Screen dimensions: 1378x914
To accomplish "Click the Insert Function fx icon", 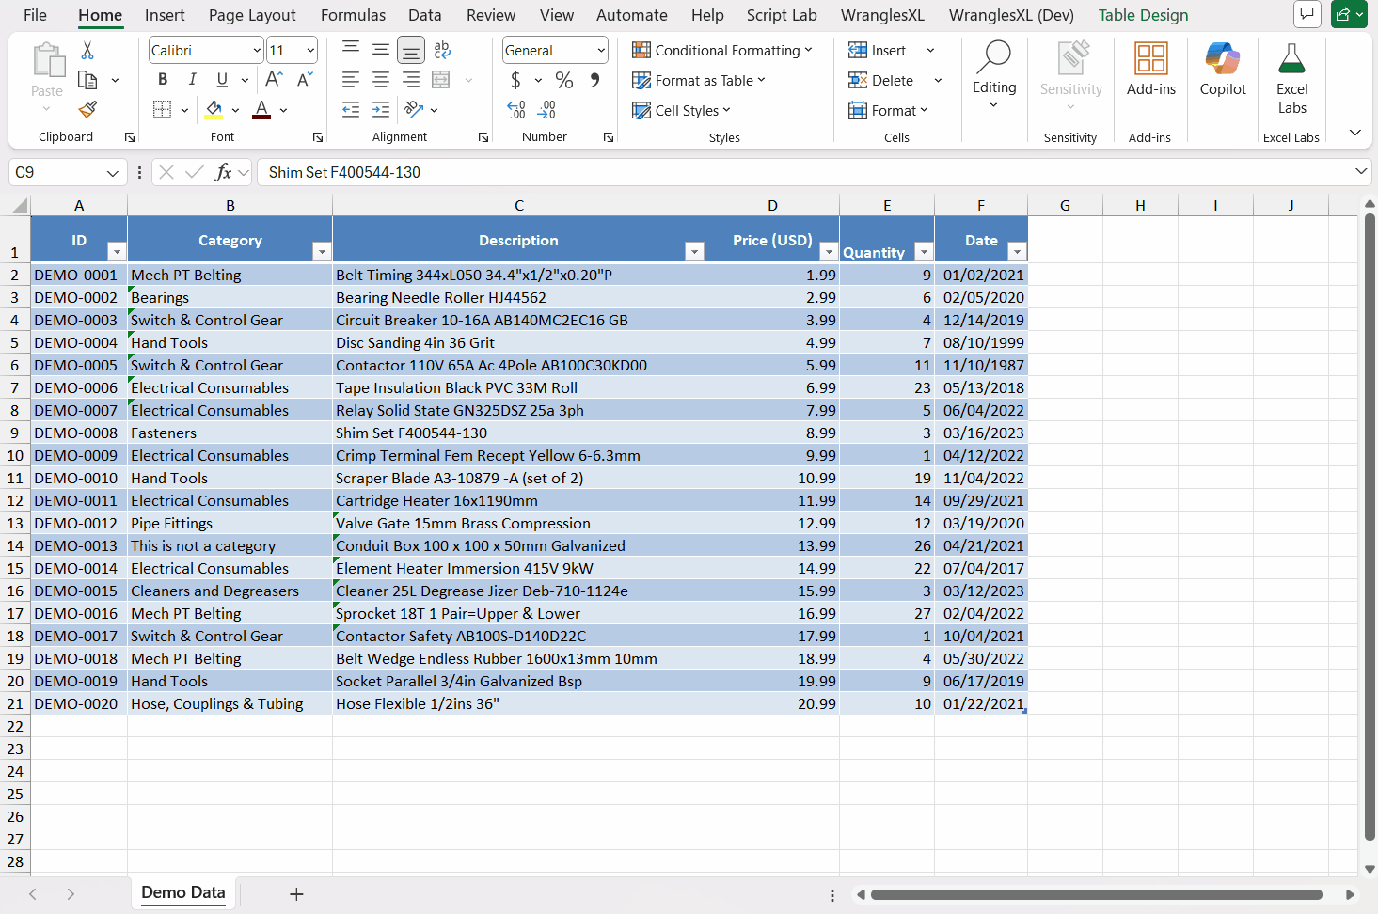I will 223,172.
